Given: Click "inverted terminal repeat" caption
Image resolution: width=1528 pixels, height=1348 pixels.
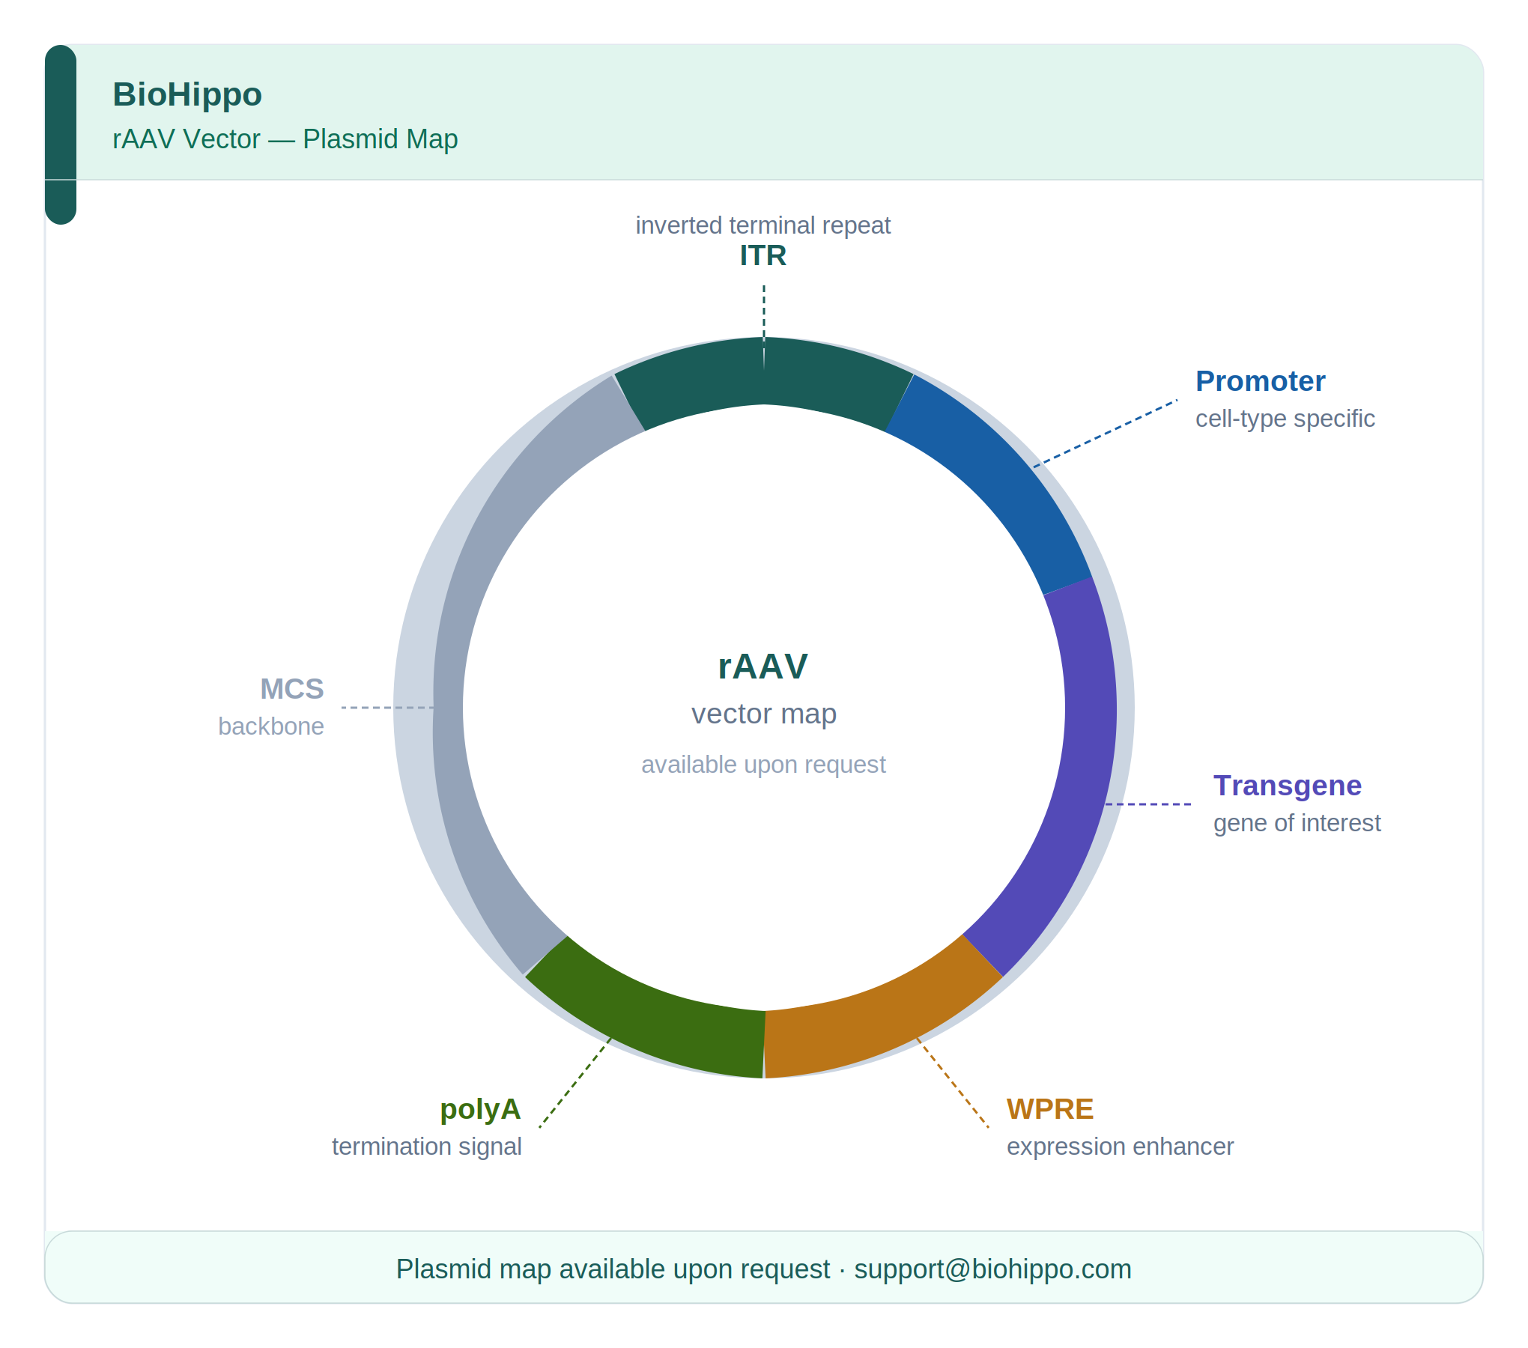Looking at the screenshot, I should pos(763,225).
